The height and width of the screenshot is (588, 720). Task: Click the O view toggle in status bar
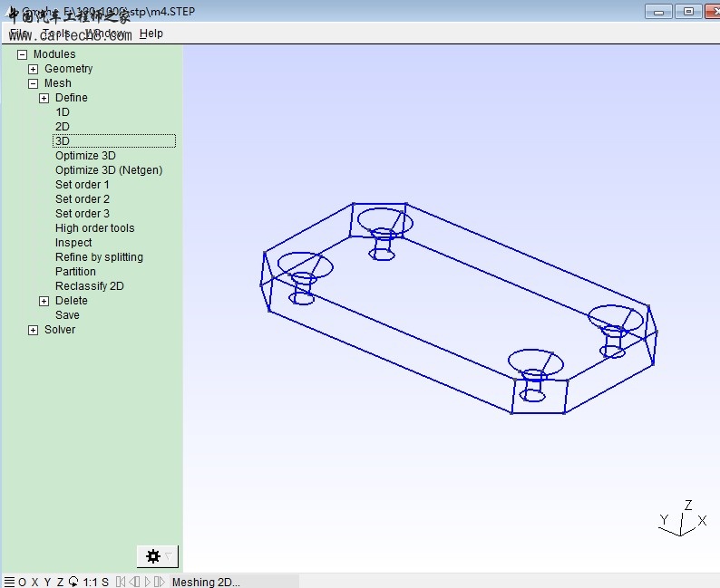pyautogui.click(x=23, y=582)
